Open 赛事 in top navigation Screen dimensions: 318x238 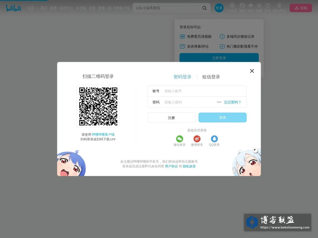click(101, 8)
